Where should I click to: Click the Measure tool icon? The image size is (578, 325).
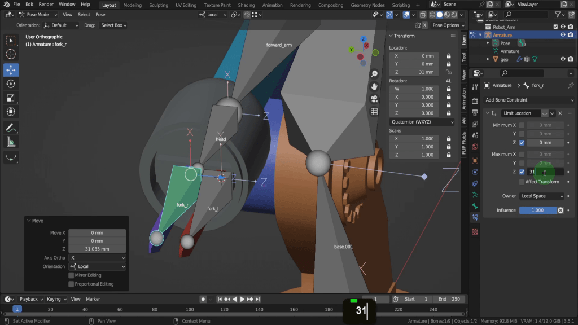point(11,142)
